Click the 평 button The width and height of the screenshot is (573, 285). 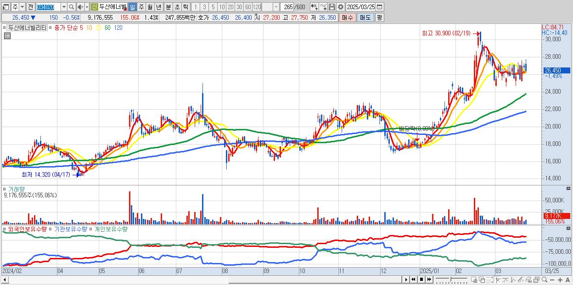379,17
